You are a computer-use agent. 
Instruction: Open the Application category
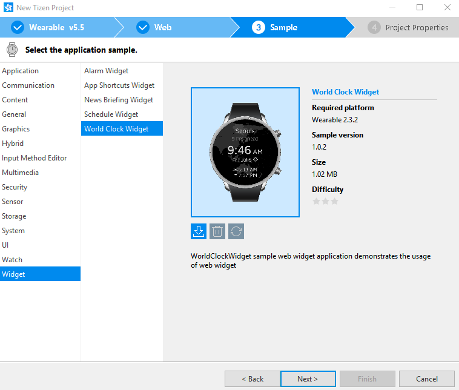(20, 71)
